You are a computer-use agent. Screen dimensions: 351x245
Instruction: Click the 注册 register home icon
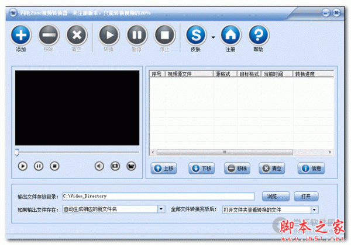coord(230,35)
